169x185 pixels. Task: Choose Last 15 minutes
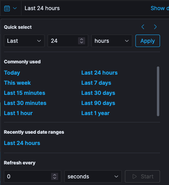25,93
